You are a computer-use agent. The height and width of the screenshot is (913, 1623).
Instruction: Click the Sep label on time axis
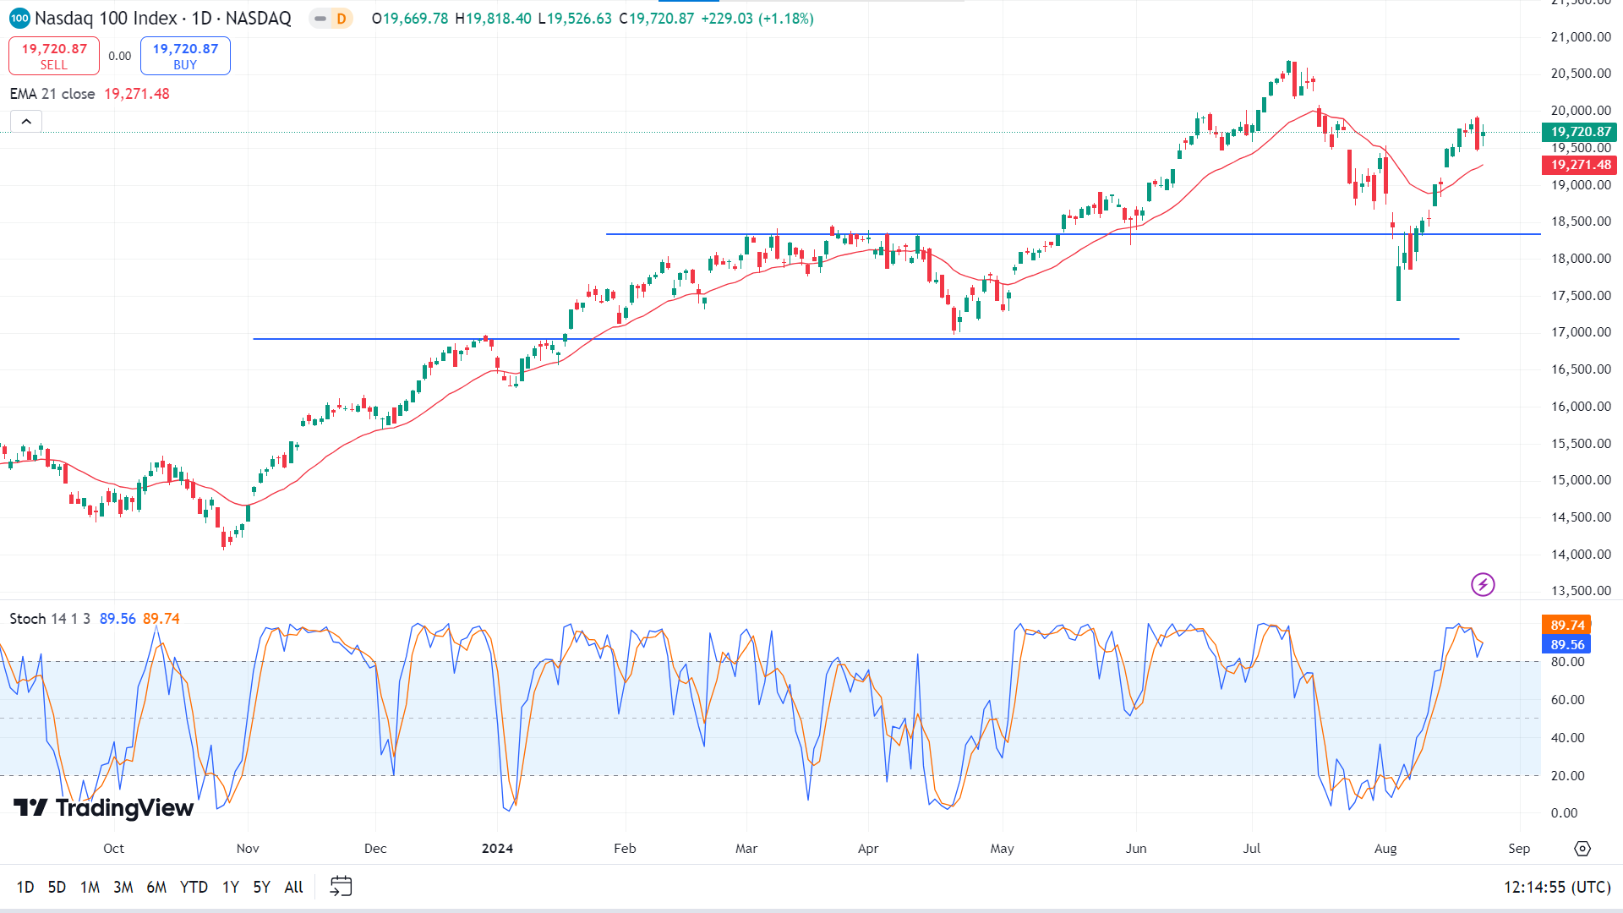1519,848
